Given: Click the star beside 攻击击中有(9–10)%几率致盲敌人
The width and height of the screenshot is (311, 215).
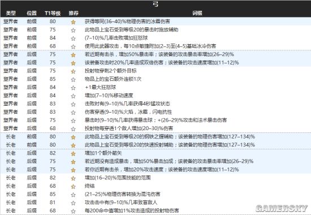Looking at the screenshot, I should click(x=73, y=203).
